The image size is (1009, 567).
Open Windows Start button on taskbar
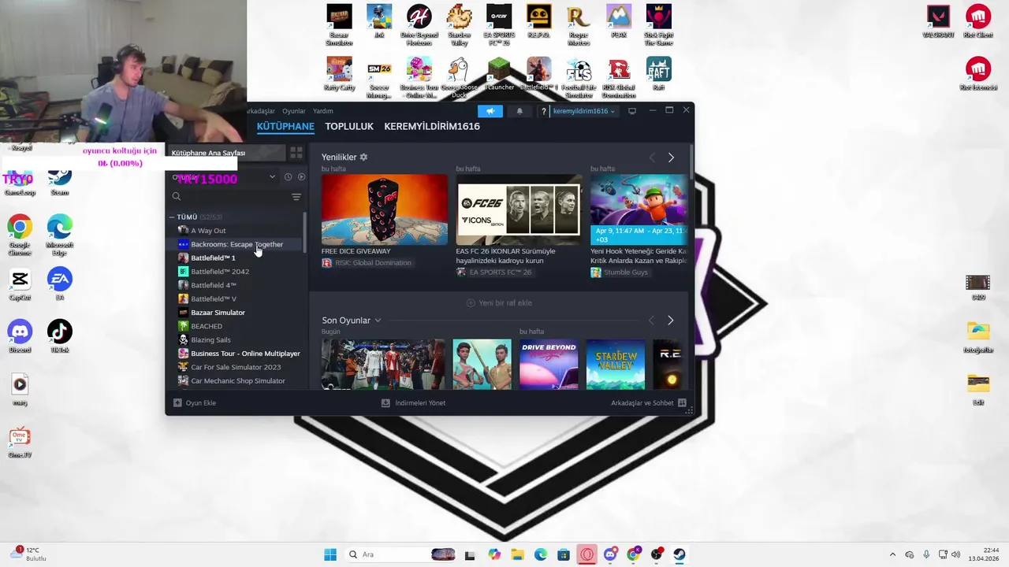pyautogui.click(x=330, y=554)
